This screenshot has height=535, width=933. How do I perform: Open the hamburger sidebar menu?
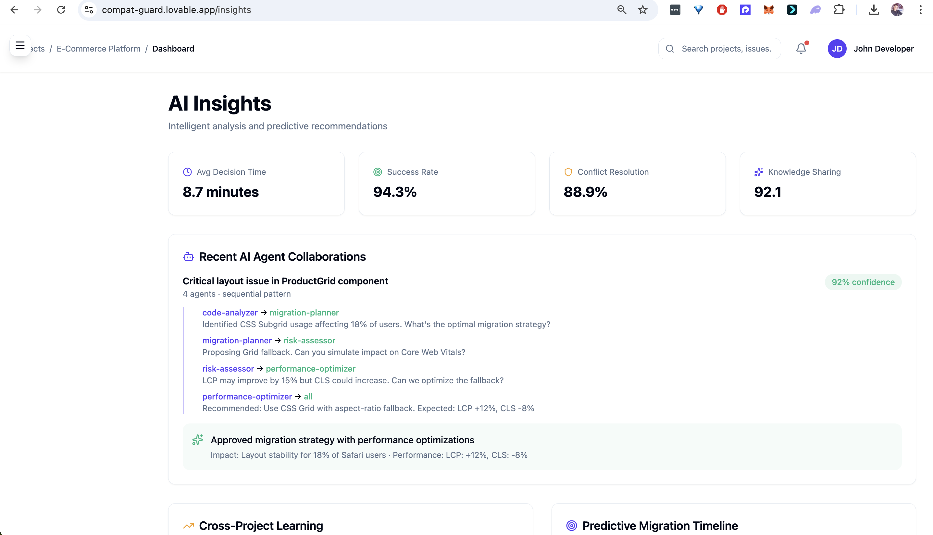pyautogui.click(x=20, y=46)
